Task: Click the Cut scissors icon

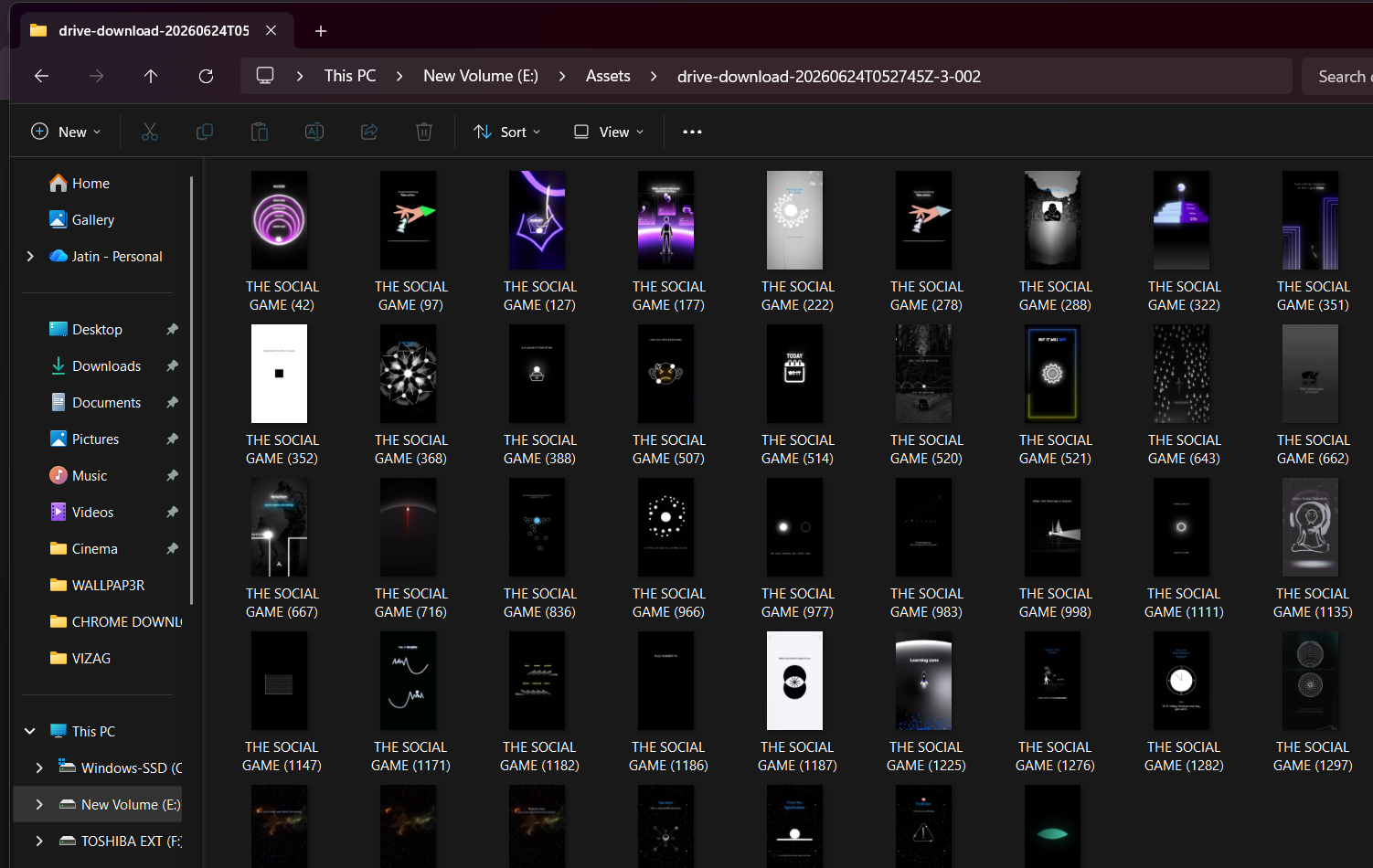Action: pyautogui.click(x=150, y=132)
